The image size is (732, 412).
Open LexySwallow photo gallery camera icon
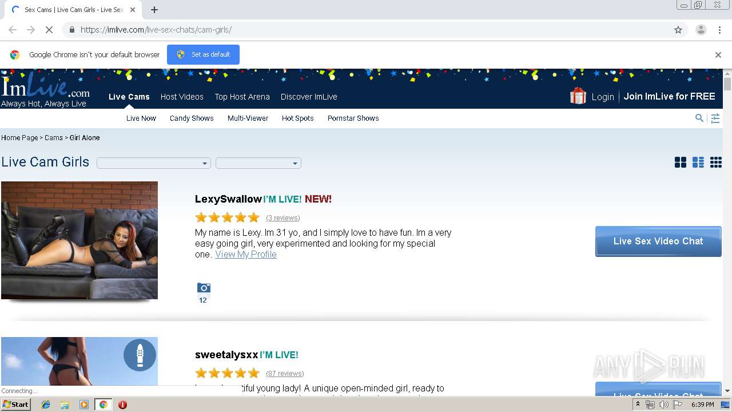point(204,288)
